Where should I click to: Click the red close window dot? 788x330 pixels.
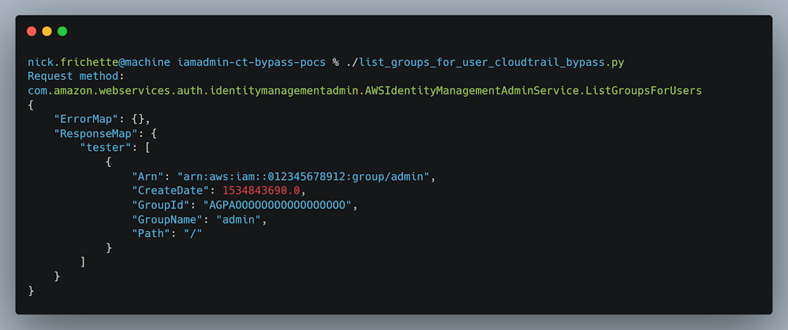[x=31, y=31]
